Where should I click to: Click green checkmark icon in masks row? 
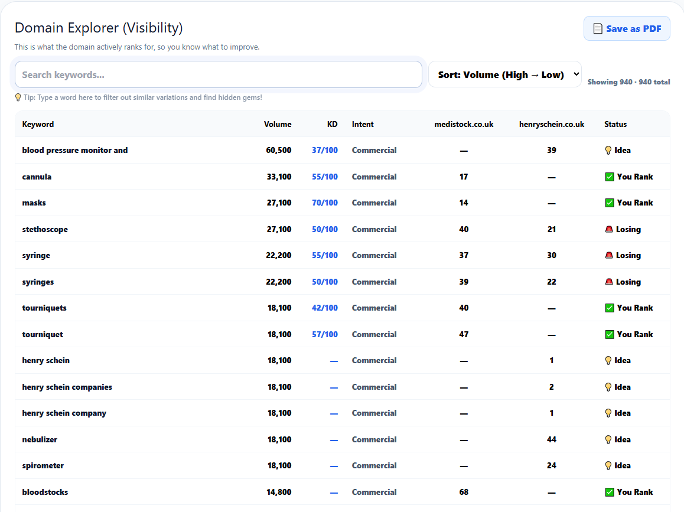(610, 203)
